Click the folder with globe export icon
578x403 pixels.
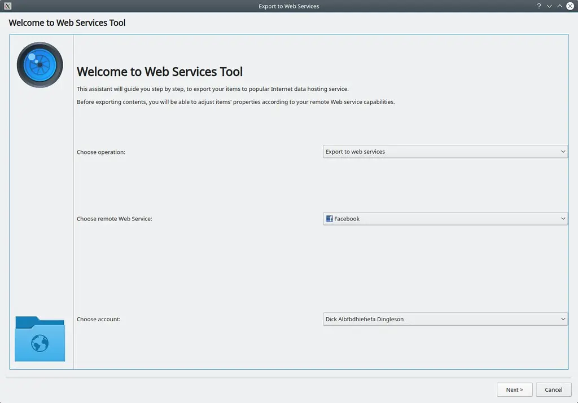click(40, 339)
